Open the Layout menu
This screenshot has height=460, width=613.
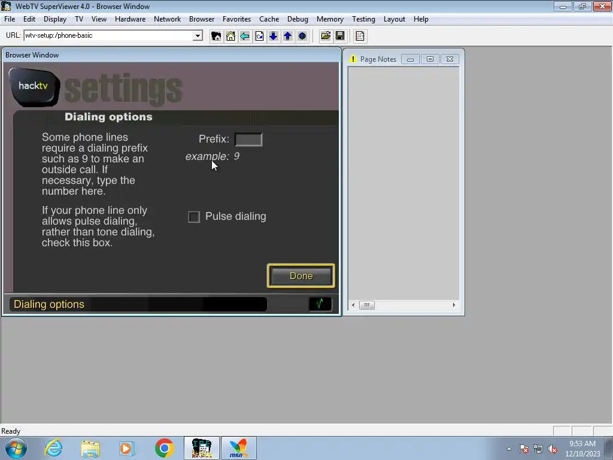pos(394,19)
